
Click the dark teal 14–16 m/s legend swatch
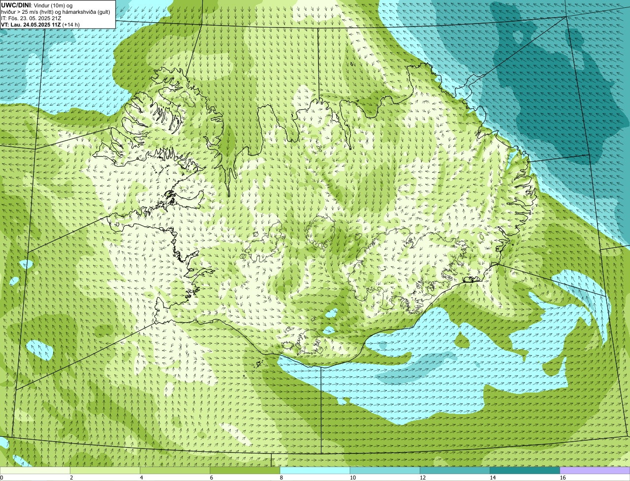(525, 471)
